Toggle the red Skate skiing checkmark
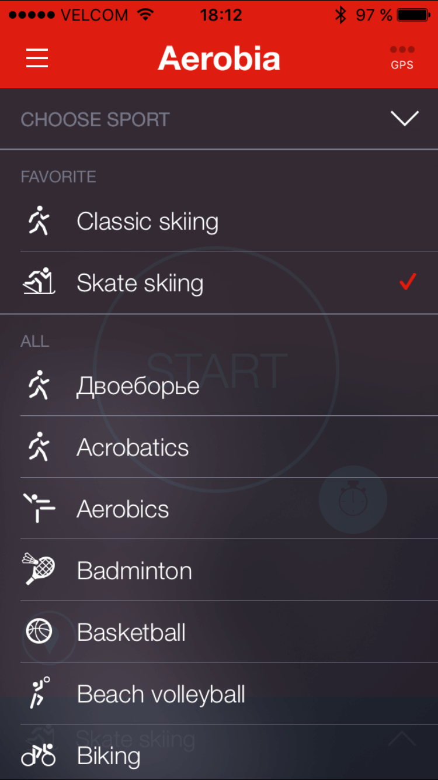Viewport: 438px width, 780px height. (407, 282)
